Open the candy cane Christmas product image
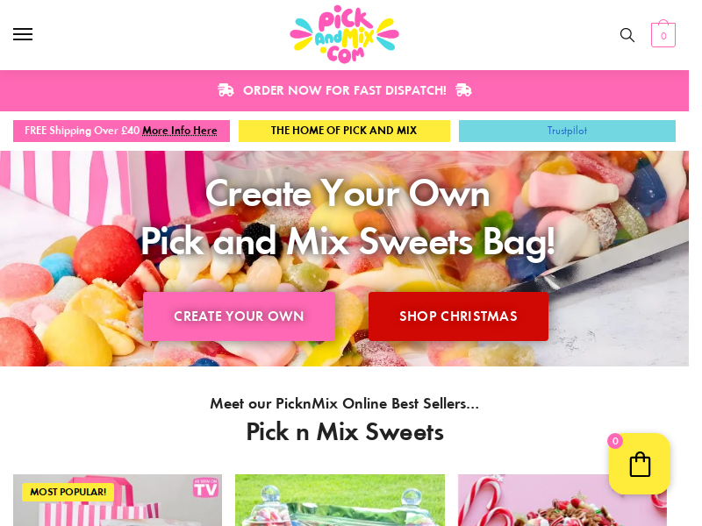Image resolution: width=702 pixels, height=526 pixels. click(x=562, y=500)
